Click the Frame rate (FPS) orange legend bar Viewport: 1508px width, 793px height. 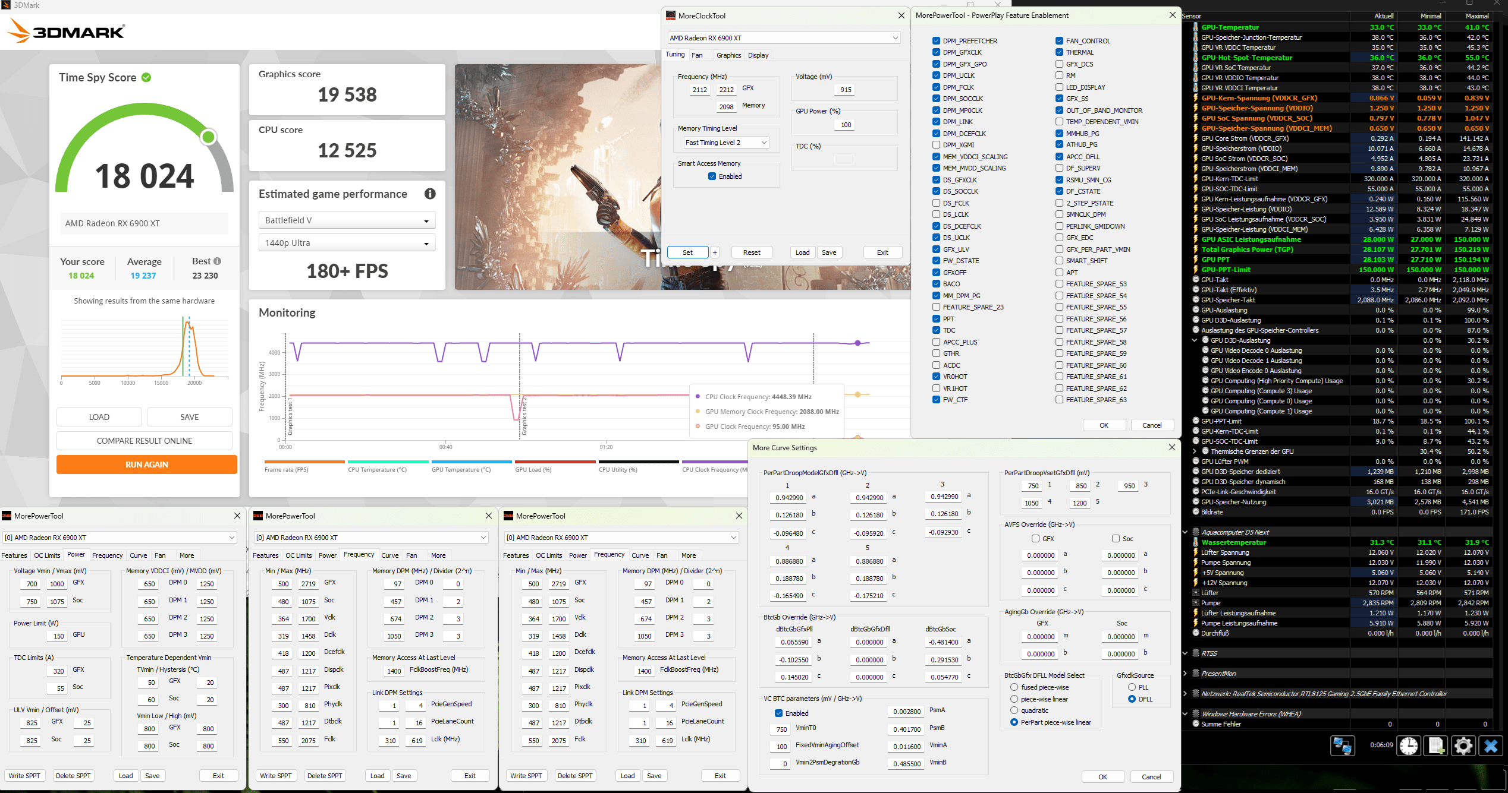click(304, 462)
